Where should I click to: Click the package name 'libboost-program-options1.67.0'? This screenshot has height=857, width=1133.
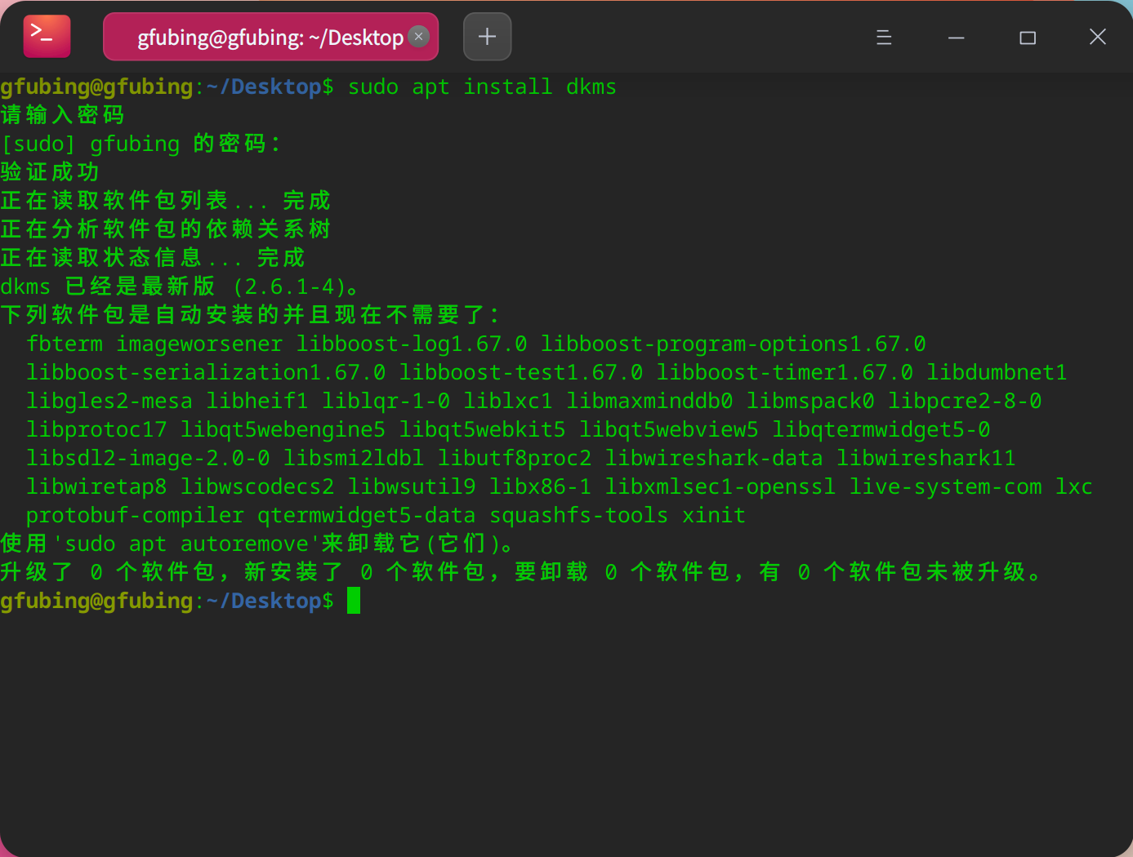734,344
